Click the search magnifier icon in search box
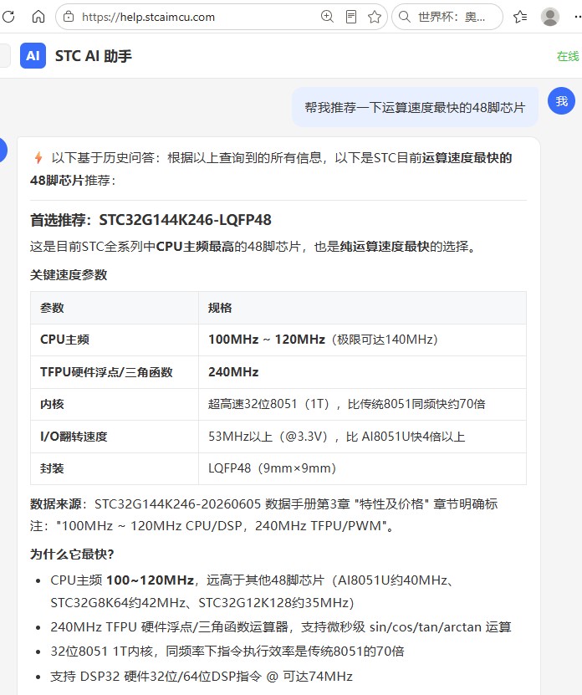Image resolution: width=582 pixels, height=695 pixels. (404, 17)
